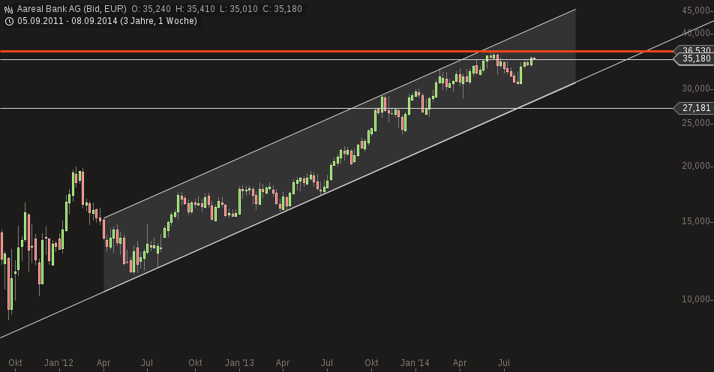Click the date range 05.09.2011 - 08.09.2014
The image size is (714, 372).
[67, 21]
